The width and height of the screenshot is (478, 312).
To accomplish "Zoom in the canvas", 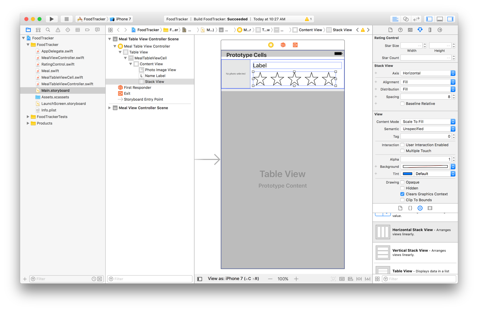I will 296,279.
